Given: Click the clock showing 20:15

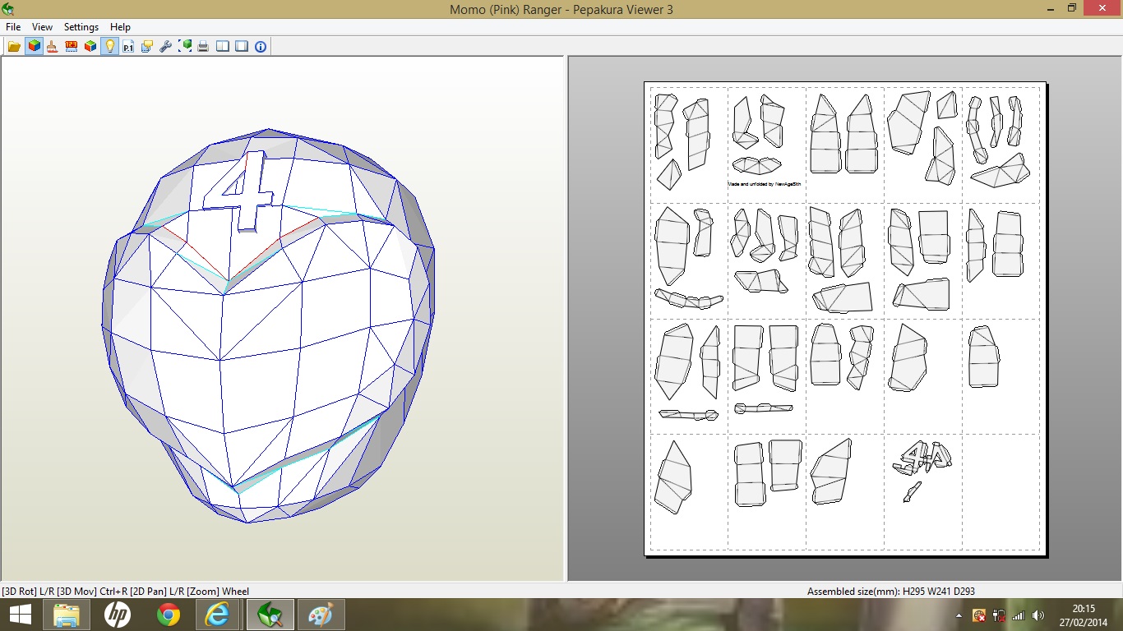Looking at the screenshot, I should tap(1084, 609).
